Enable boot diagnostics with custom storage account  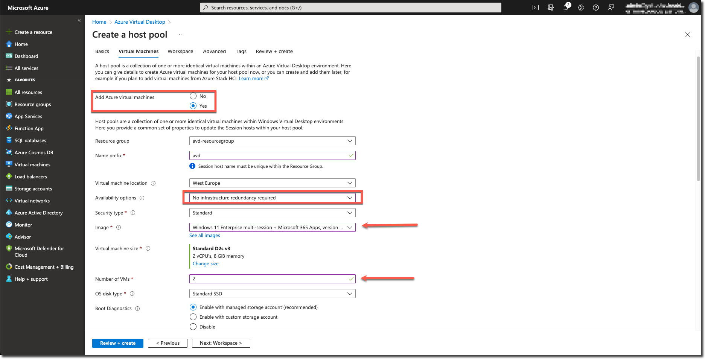193,317
